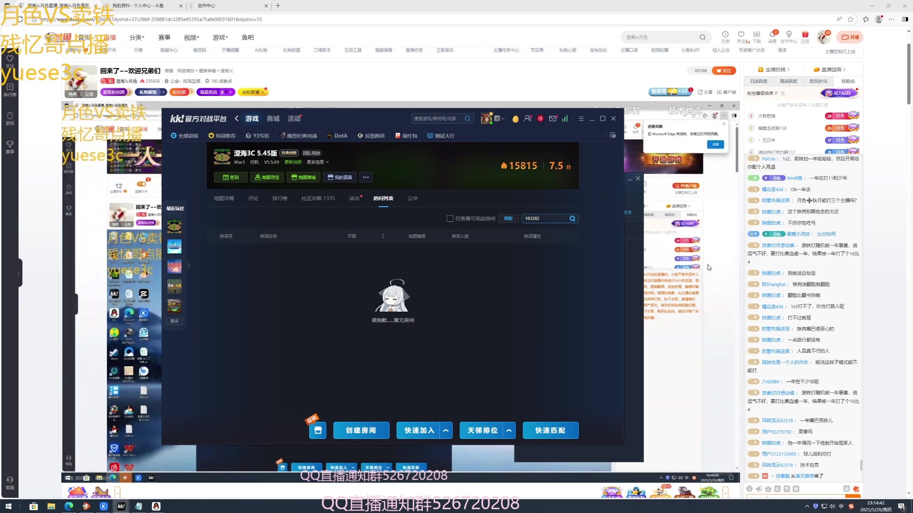Open KK user avatar dropdown arrow
This screenshot has height=513, width=913.
pos(503,119)
